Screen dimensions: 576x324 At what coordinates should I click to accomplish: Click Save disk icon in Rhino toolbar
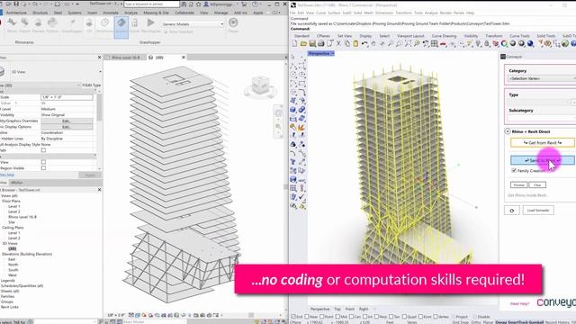click(312, 44)
